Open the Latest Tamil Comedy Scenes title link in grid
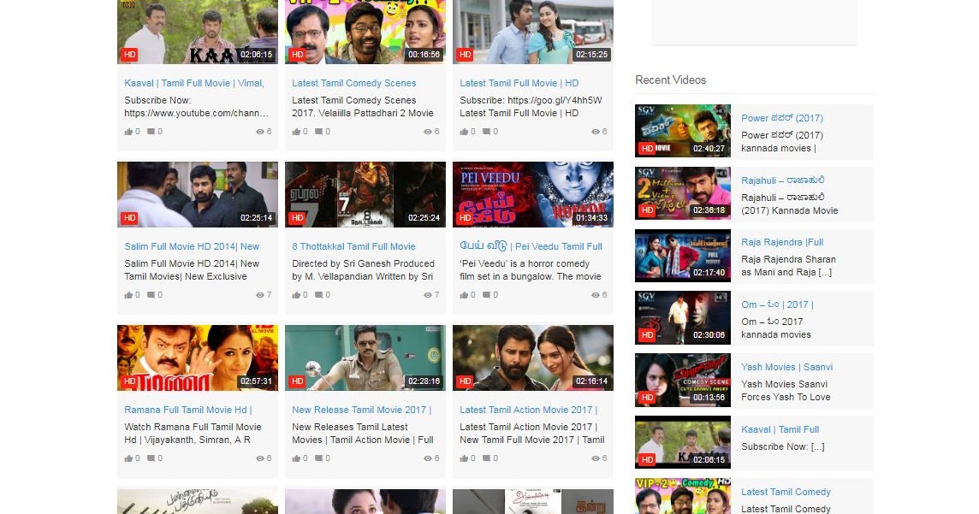This screenshot has height=514, width=979. tap(354, 83)
